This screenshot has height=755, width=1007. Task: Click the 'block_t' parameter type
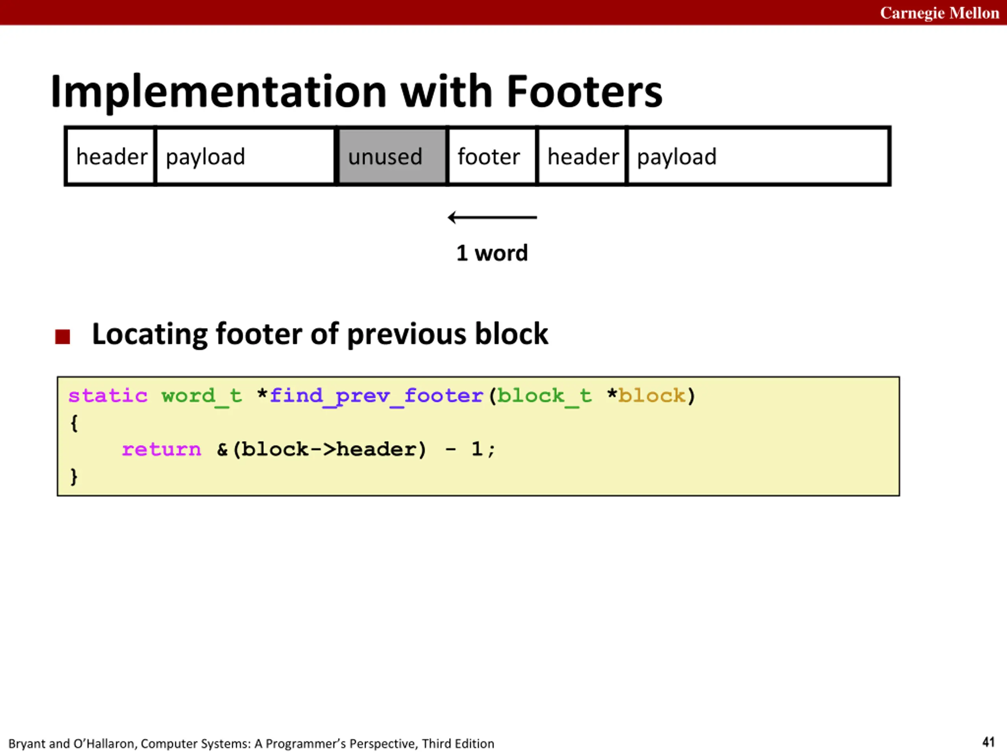click(544, 396)
